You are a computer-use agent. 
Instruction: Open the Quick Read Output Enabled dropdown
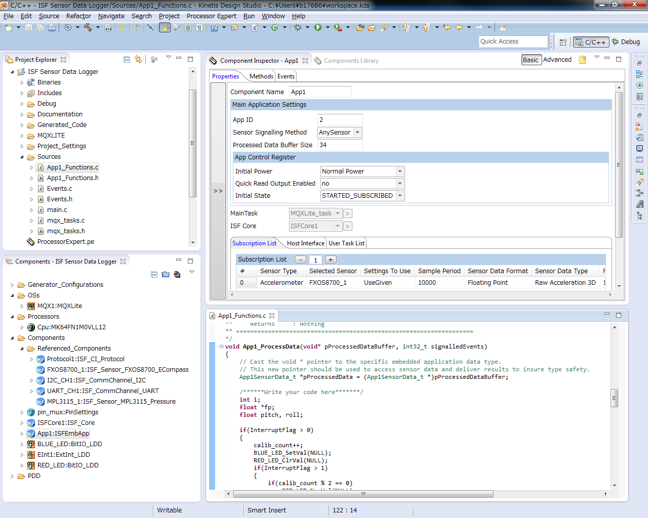(x=400, y=184)
